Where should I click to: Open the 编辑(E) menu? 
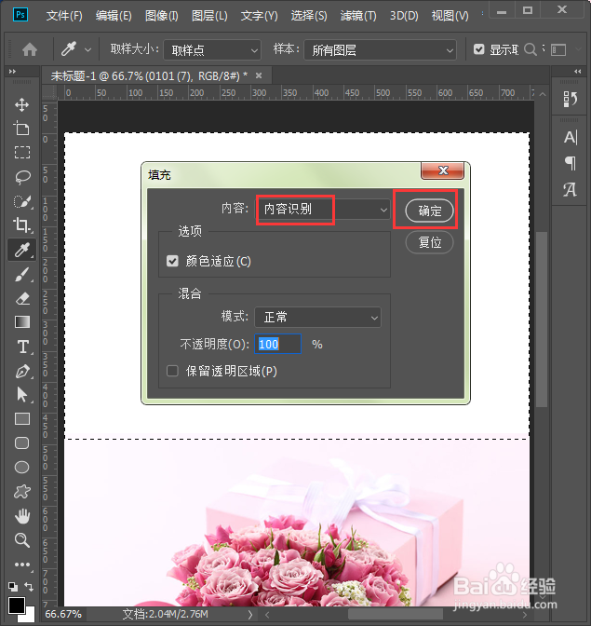click(x=114, y=16)
